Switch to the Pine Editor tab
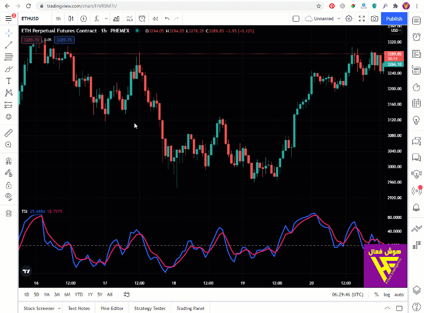This screenshot has width=424, height=313. click(x=112, y=308)
